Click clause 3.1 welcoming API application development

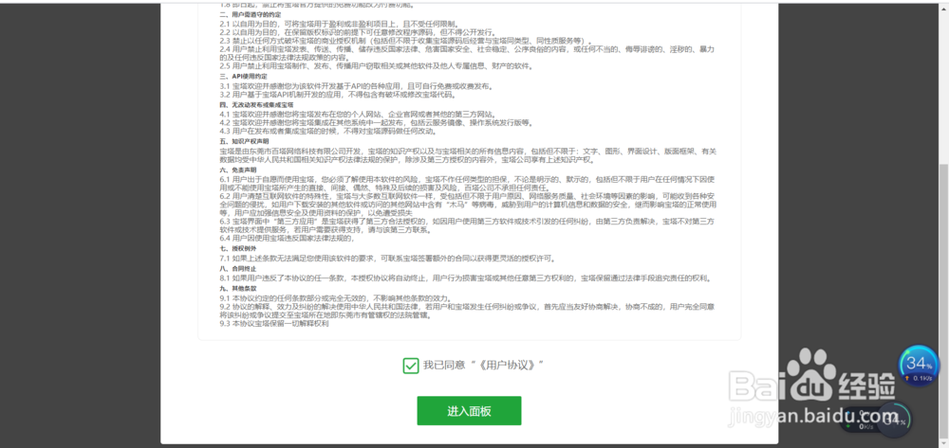tap(356, 86)
